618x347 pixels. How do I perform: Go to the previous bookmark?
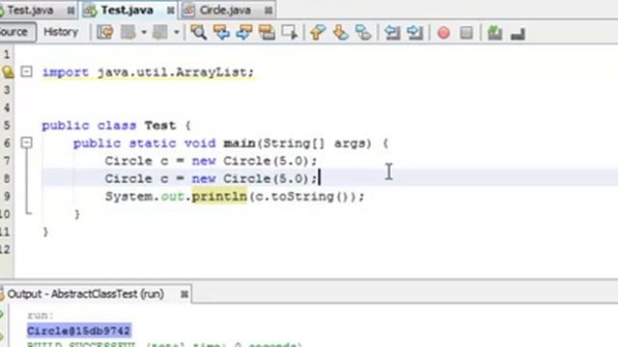point(318,32)
